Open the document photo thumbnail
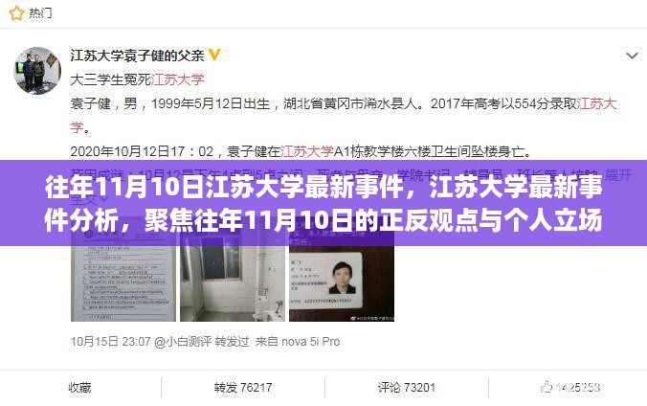Viewport: 647px width, 406px height. 123,276
